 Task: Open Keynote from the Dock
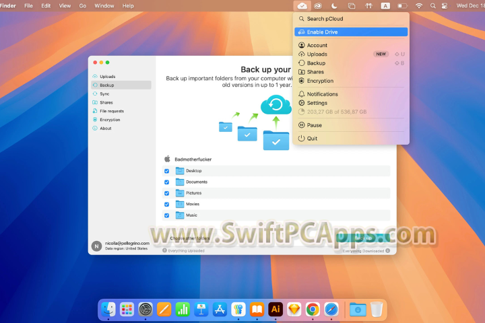(x=201, y=309)
